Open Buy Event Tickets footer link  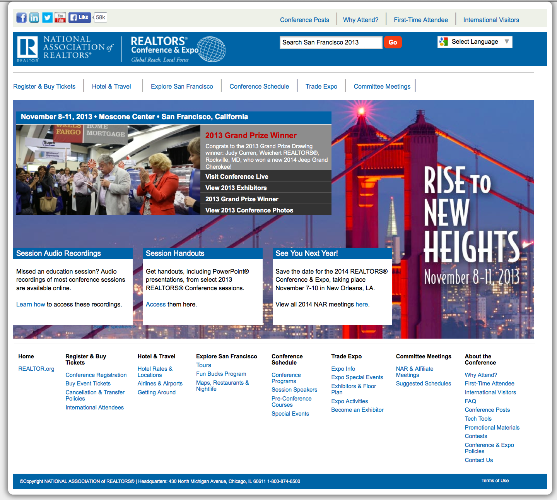coord(88,384)
